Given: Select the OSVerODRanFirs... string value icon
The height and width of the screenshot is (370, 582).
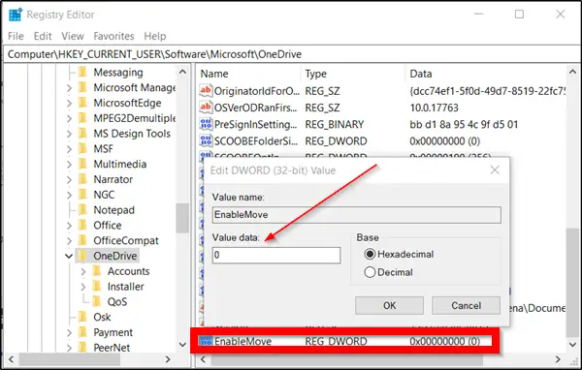Looking at the screenshot, I should [206, 108].
